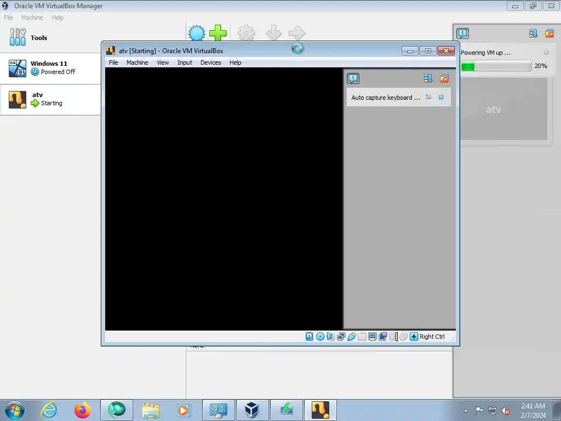Disable the Auto capture keyboard message permanently
This screenshot has width=561, height=421.
coord(428,98)
